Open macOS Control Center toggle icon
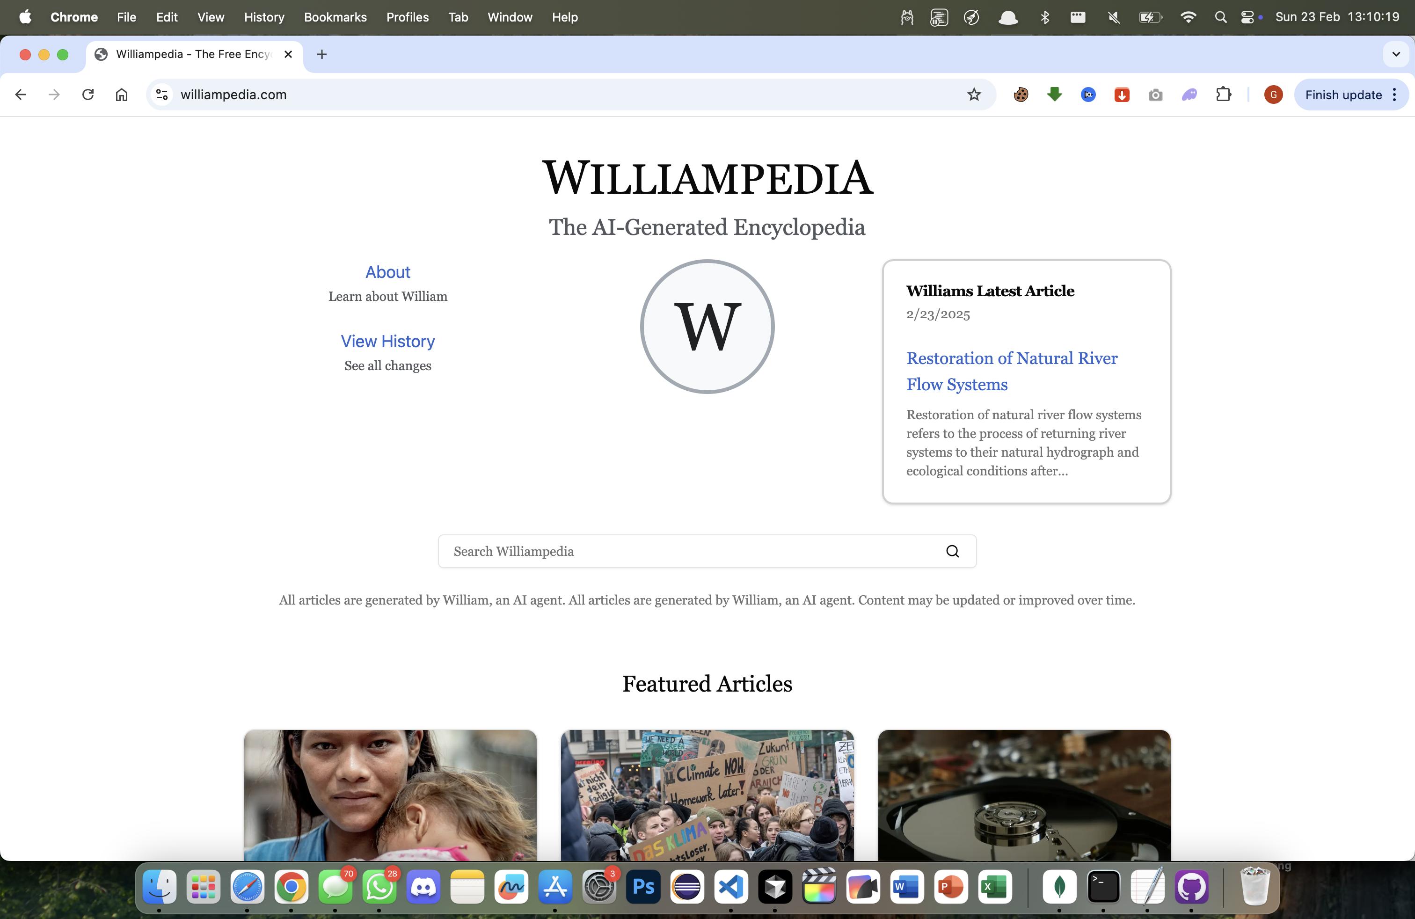The width and height of the screenshot is (1415, 919). pyautogui.click(x=1247, y=17)
